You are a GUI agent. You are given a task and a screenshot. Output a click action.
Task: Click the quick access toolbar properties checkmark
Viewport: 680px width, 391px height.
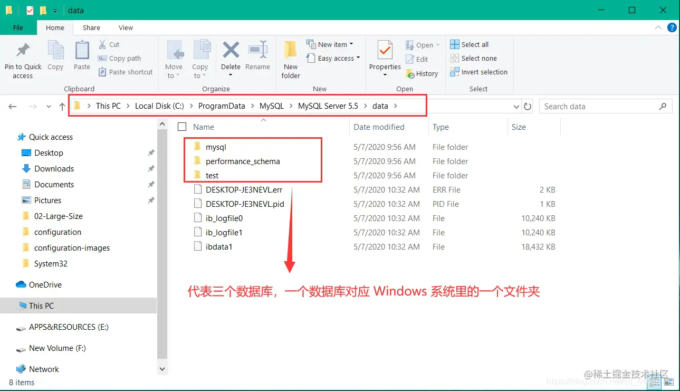[x=30, y=11]
